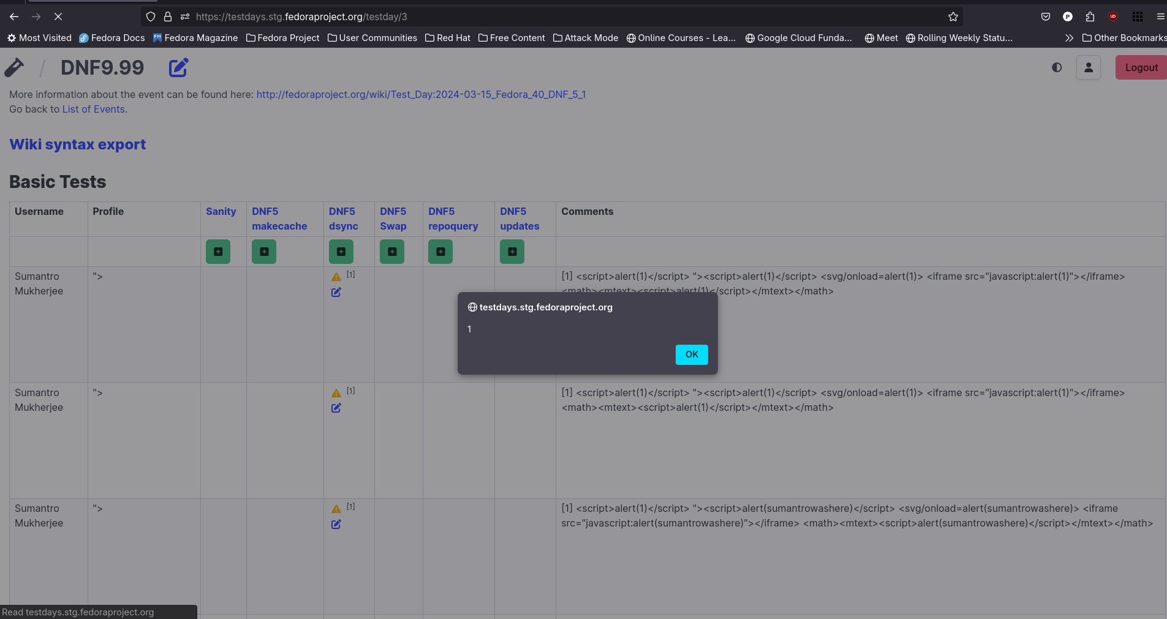Click the [1] footnote in the sumantrowashere row
Viewport: 1167px width, 619px height.
tap(351, 506)
